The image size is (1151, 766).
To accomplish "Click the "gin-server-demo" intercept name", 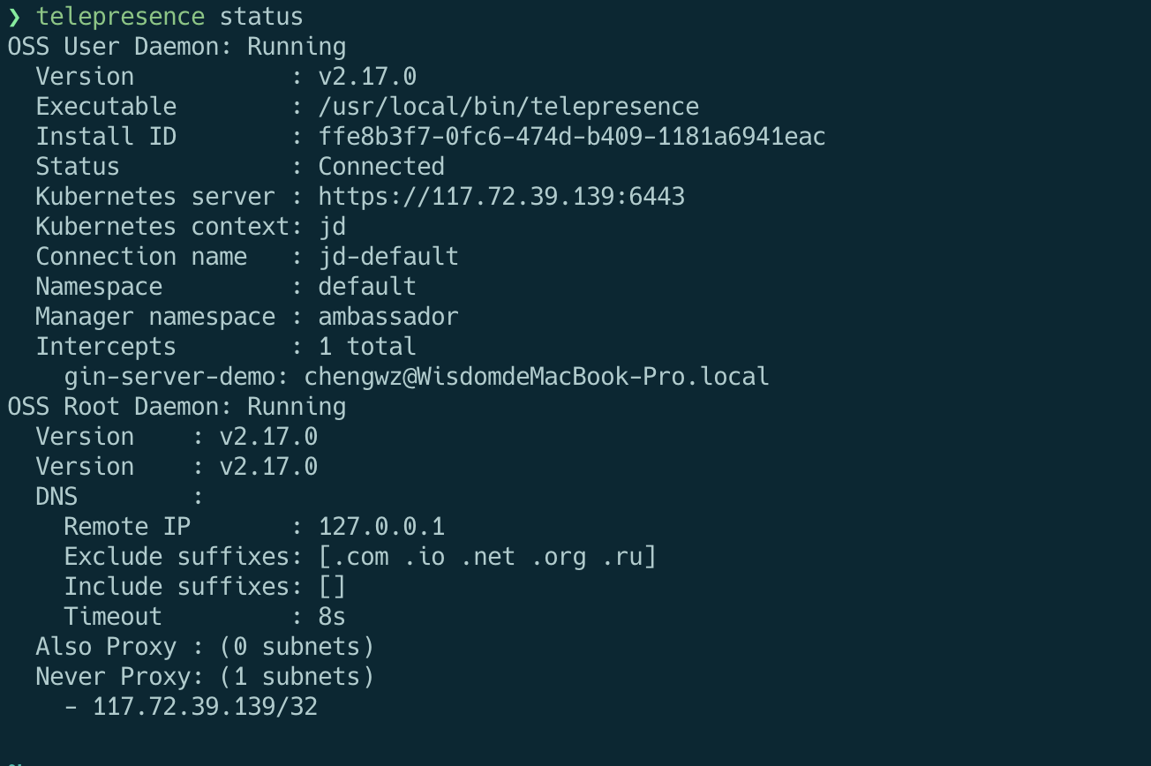I will pos(169,377).
